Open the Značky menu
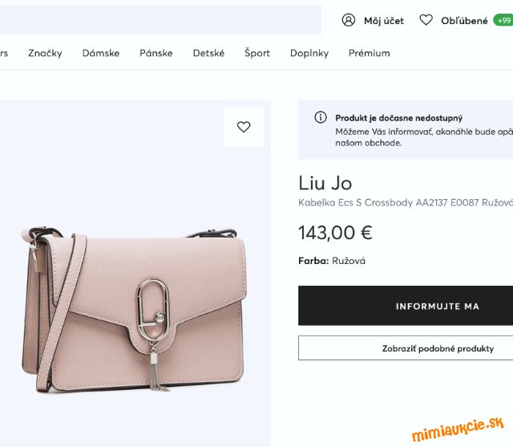 (45, 53)
